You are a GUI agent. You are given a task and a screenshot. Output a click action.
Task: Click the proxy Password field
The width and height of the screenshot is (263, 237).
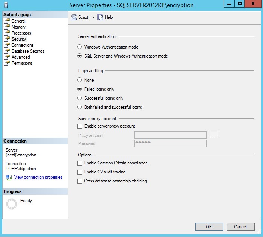[x=170, y=143]
